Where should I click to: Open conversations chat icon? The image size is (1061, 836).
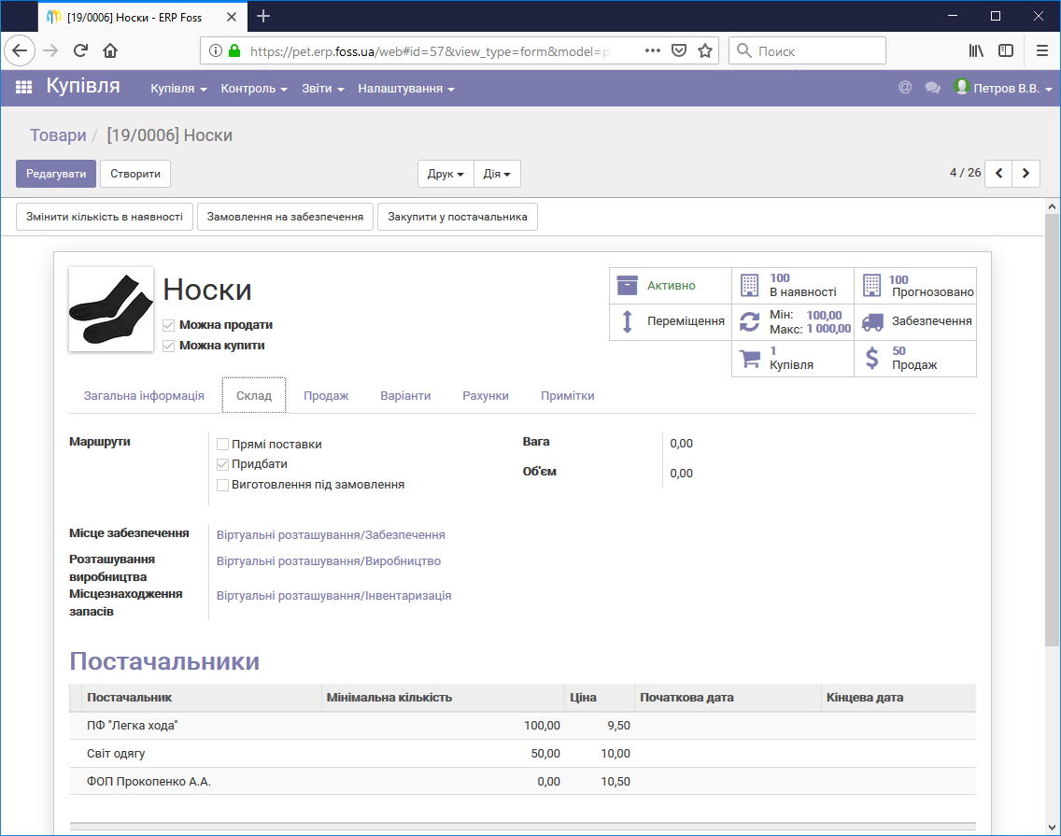pos(932,87)
